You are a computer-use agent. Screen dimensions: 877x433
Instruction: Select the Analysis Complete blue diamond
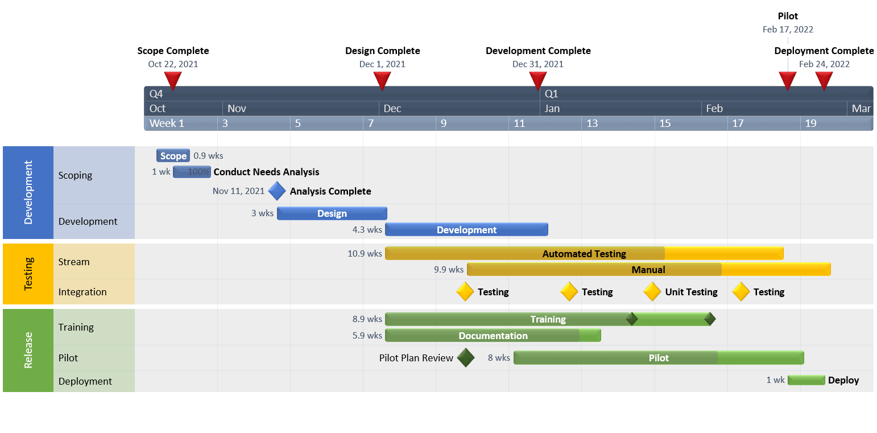point(277,191)
